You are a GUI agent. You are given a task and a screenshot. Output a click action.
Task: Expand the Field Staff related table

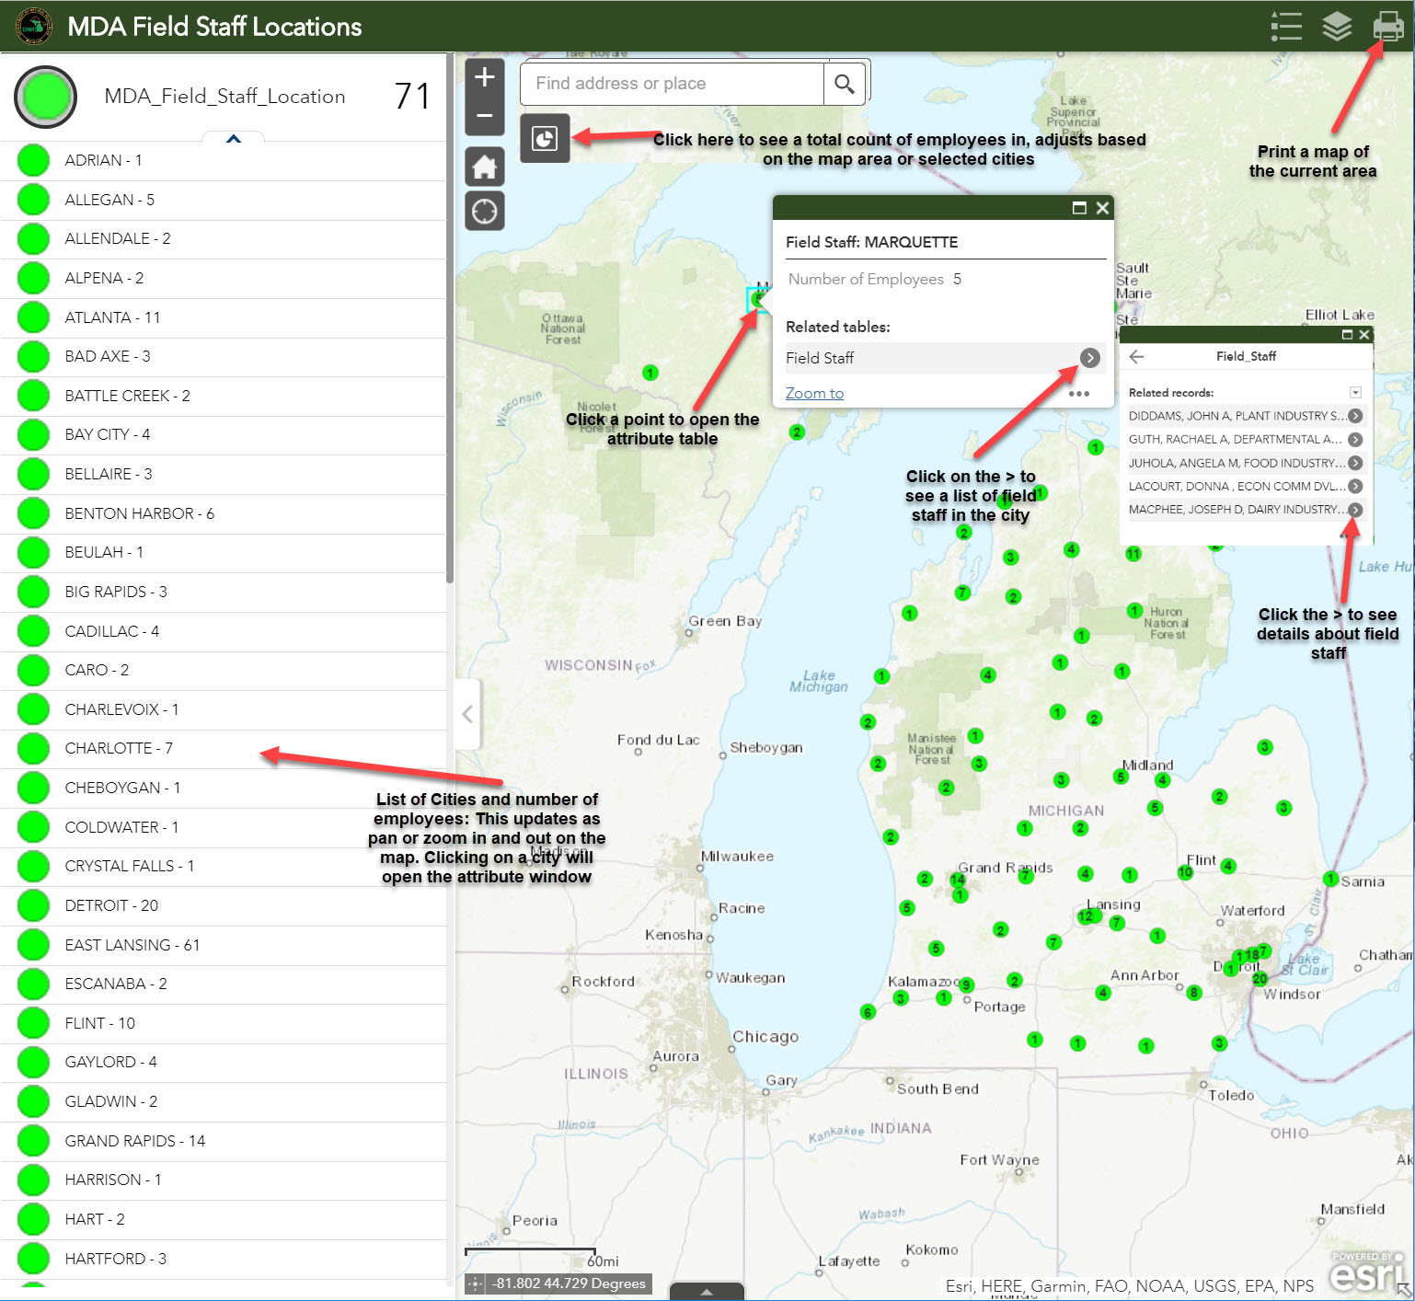tap(1089, 358)
